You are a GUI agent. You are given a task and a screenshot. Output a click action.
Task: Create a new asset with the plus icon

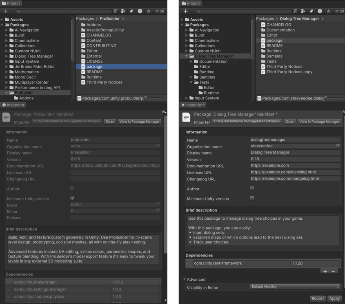5,11
